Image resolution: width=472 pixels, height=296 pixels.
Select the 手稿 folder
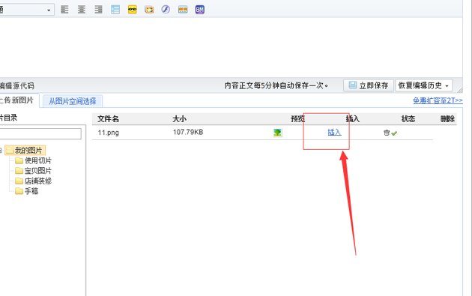pyautogui.click(x=27, y=191)
